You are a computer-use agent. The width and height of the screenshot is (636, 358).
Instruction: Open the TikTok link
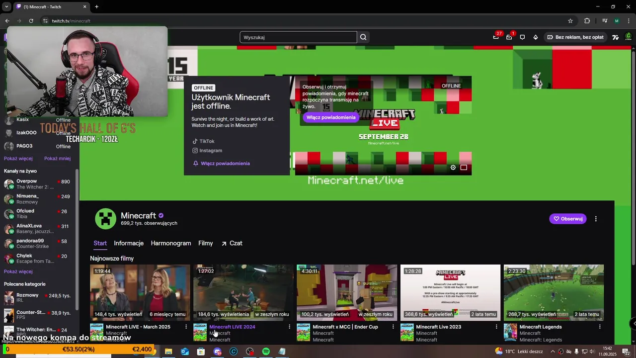point(204,141)
